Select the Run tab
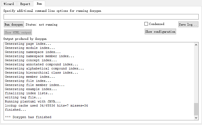 39,4
